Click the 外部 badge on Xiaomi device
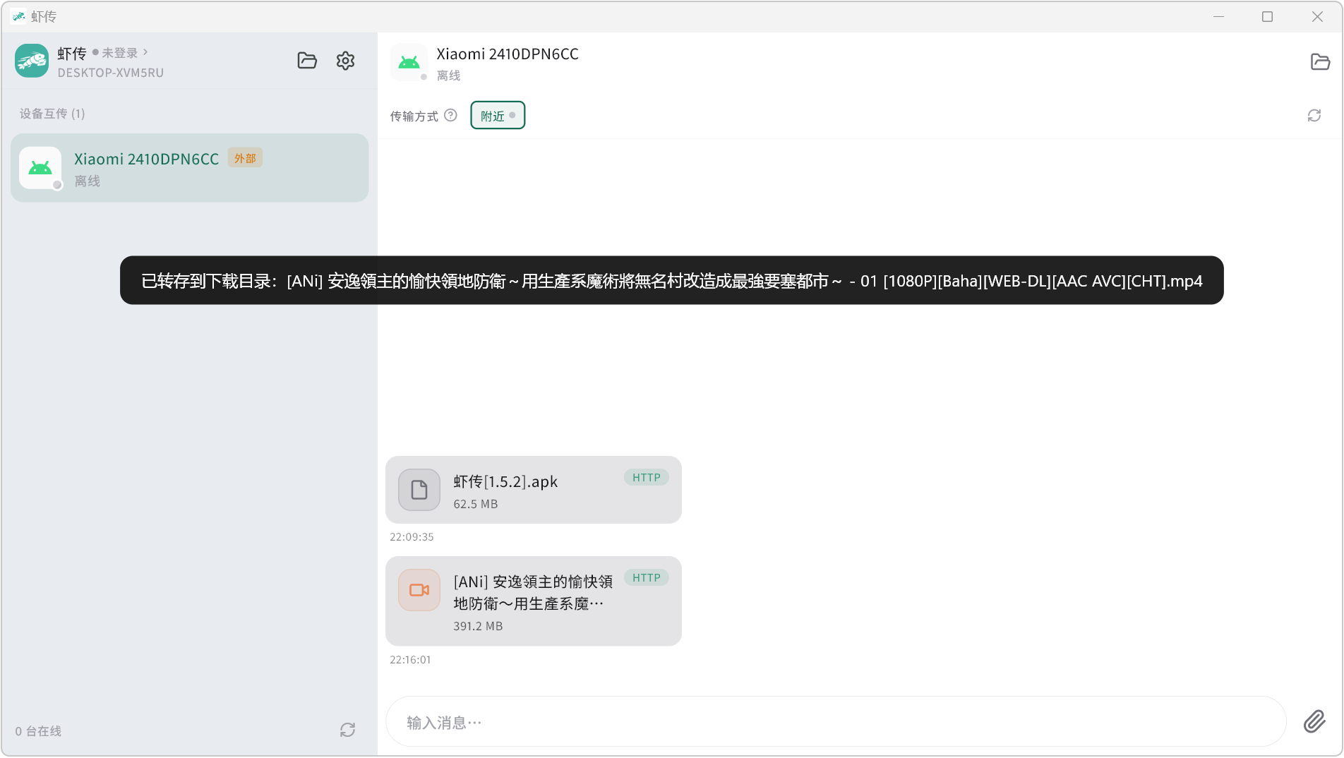This screenshot has width=1344, height=758. (x=245, y=158)
